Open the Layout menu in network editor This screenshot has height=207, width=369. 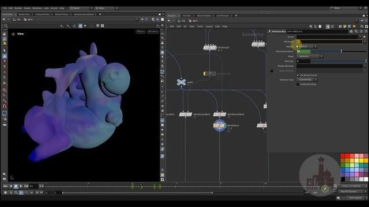pos(209,26)
